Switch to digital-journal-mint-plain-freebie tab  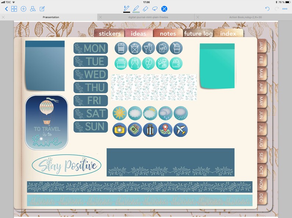tap(148, 17)
